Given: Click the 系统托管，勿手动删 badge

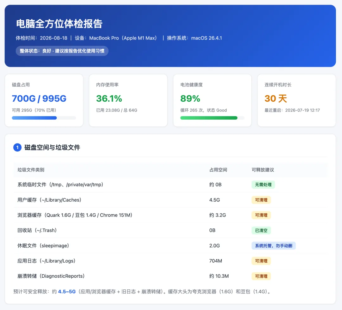Looking at the screenshot, I should (274, 246).
